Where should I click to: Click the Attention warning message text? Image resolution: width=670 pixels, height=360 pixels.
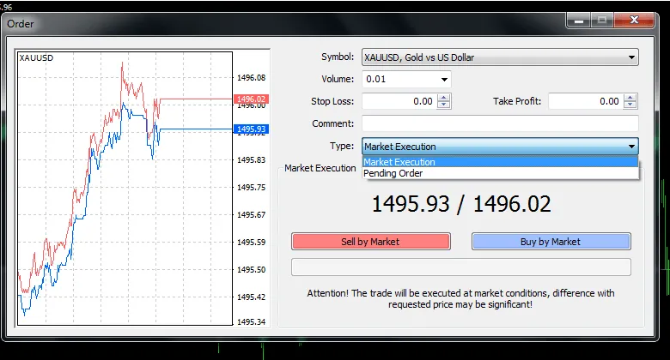tap(460, 298)
